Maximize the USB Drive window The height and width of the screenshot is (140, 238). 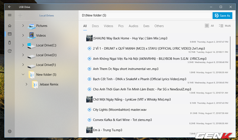coord(221,7)
